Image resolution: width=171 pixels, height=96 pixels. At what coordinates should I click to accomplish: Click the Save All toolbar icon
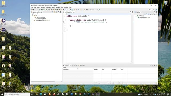37,10
